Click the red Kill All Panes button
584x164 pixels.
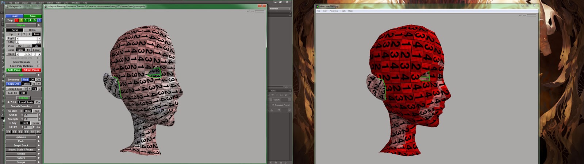31,70
